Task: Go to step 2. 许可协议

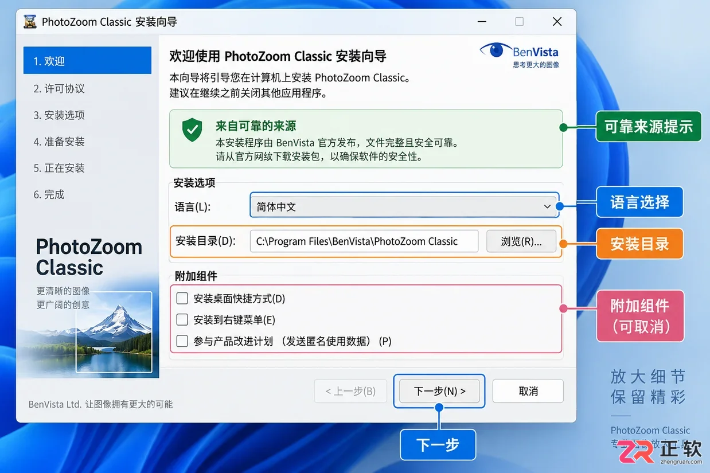Action: tap(59, 88)
